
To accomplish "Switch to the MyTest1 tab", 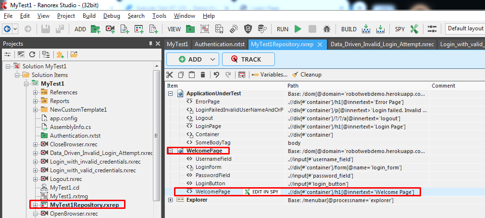I will point(177,44).
